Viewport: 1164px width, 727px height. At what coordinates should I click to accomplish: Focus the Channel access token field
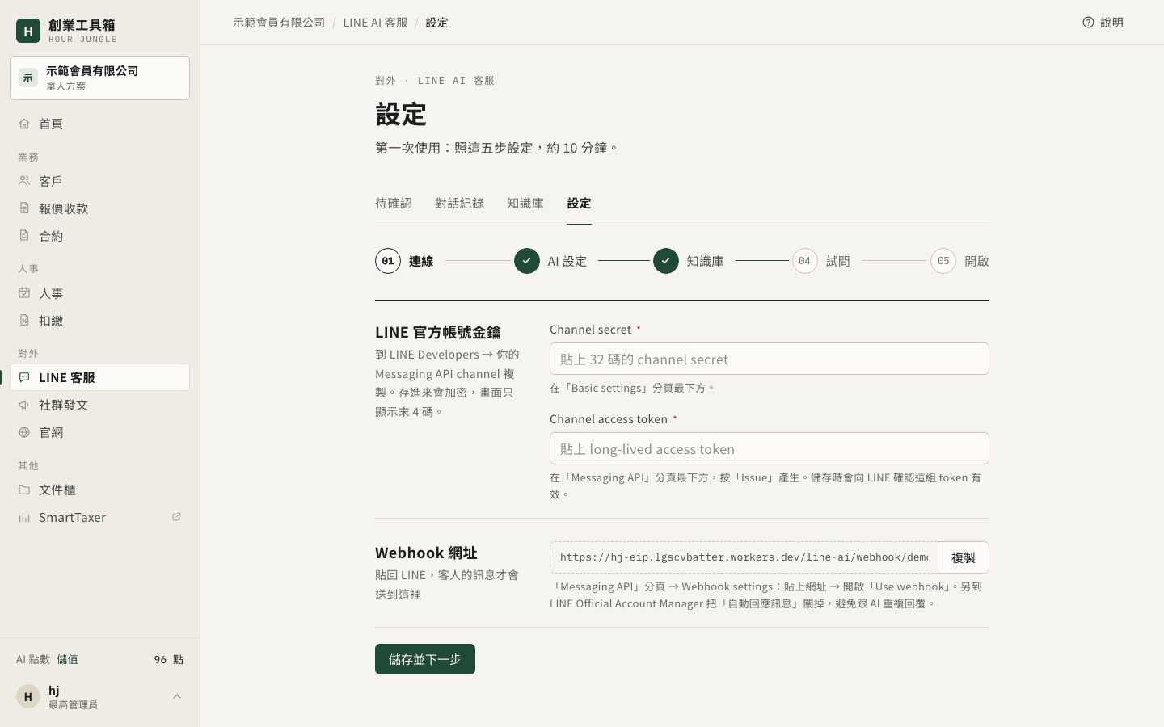click(x=770, y=448)
